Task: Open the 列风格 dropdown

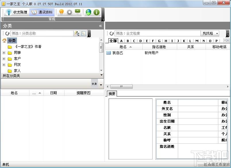Action: (x=210, y=33)
